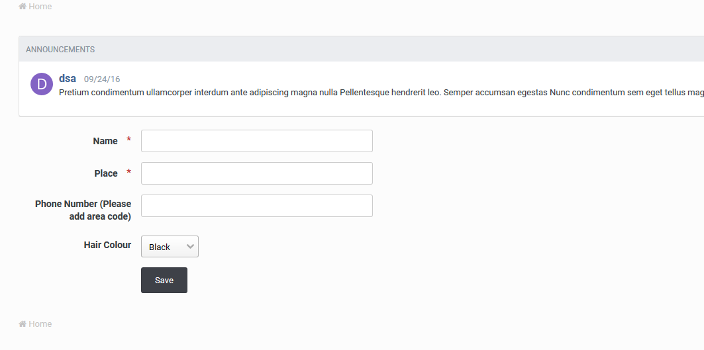Click the Name field label
This screenshot has height=350, width=704.
point(105,141)
